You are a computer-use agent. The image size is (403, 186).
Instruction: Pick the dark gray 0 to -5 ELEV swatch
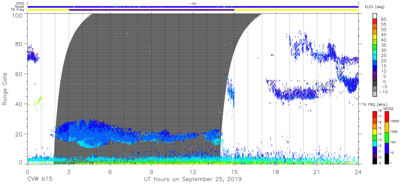point(374,84)
